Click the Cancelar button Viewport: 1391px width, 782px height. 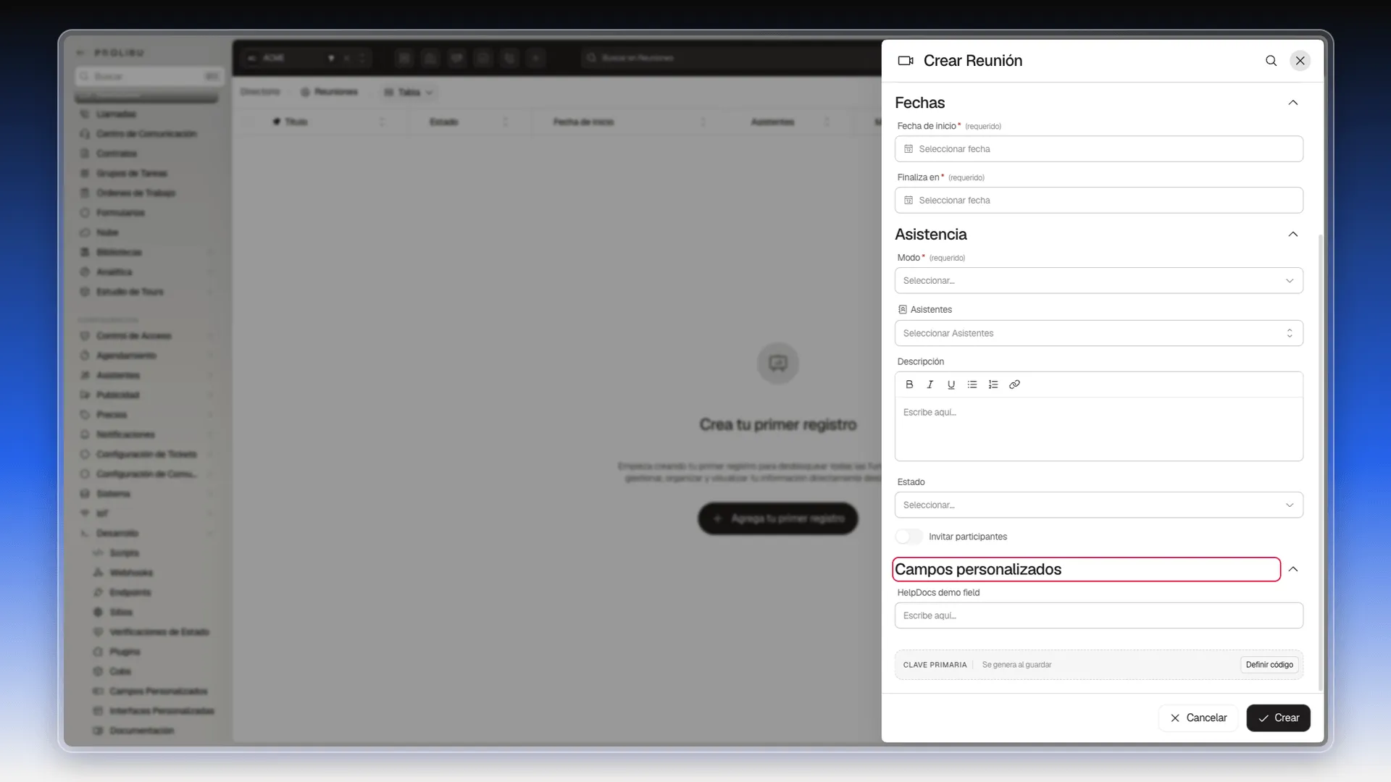click(1198, 718)
